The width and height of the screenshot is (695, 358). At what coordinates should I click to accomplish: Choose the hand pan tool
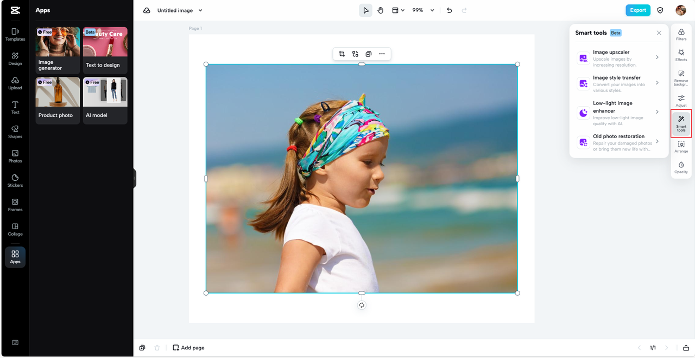tap(381, 10)
